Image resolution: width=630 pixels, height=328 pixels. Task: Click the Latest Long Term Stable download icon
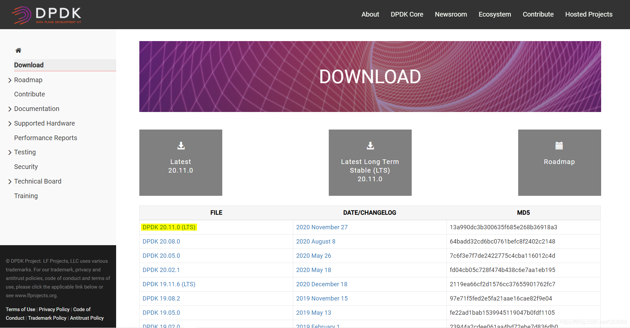click(x=370, y=145)
